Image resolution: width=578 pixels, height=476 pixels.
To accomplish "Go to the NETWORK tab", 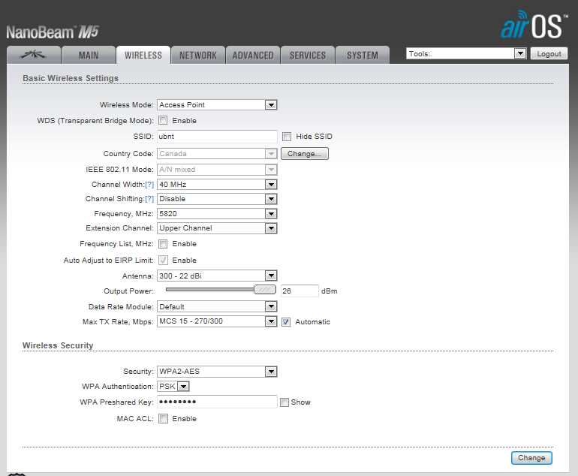I will 198,55.
